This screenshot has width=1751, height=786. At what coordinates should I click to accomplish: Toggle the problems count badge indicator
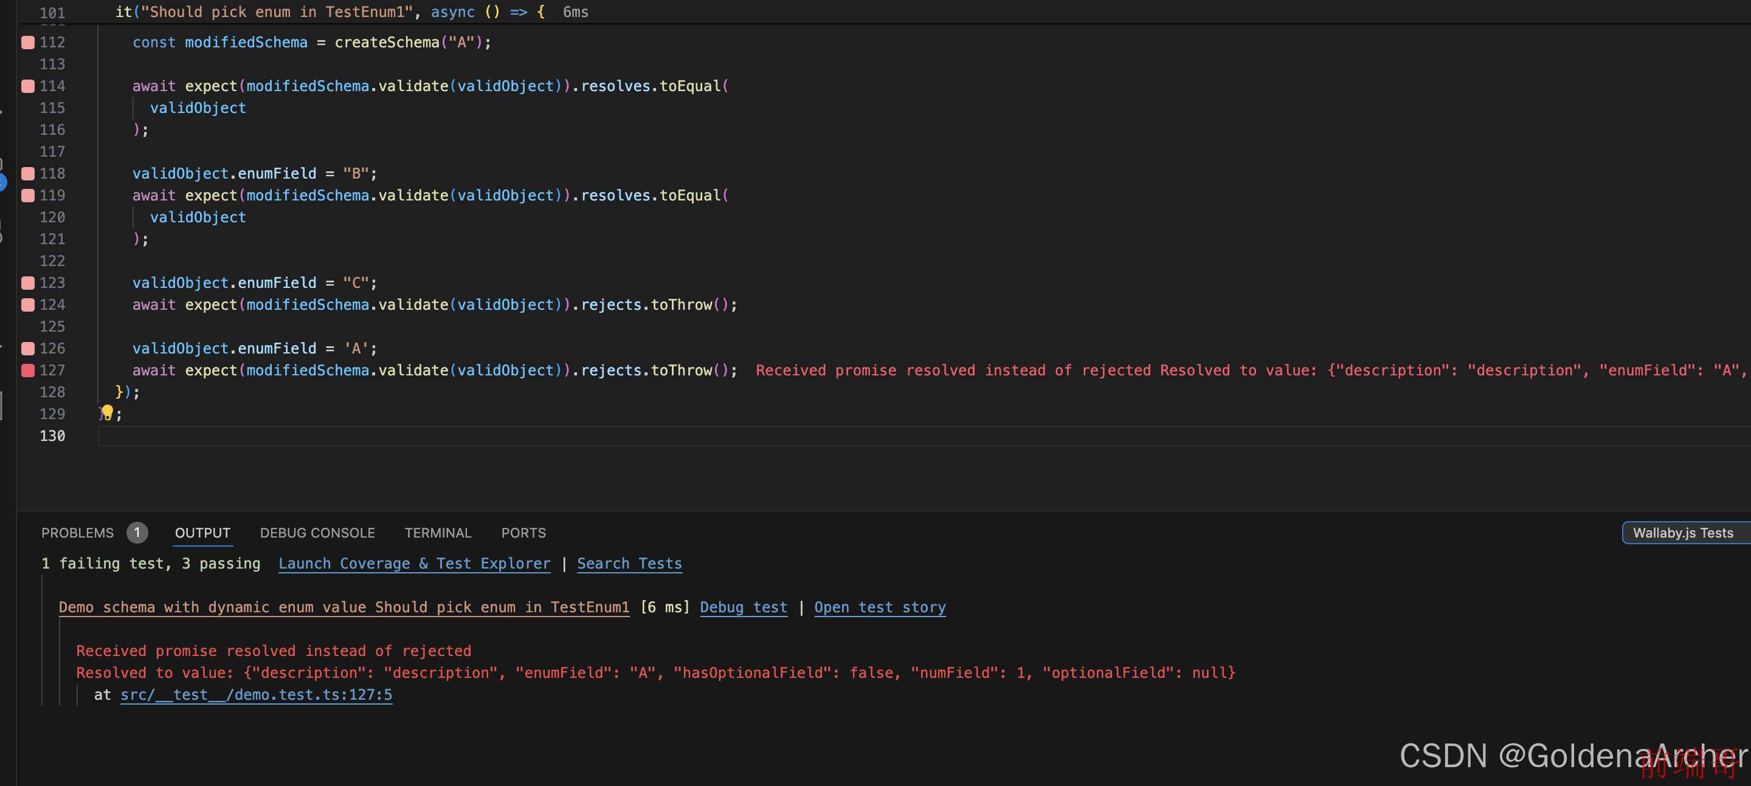pos(136,532)
